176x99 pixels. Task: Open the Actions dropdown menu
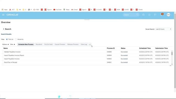(x=5, y=44)
